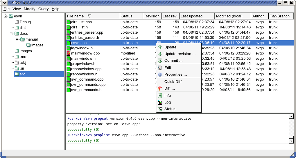Select the svn_commands.cpp file name
Image resolution: width=296 pixels, height=158 pixels.
88,85
